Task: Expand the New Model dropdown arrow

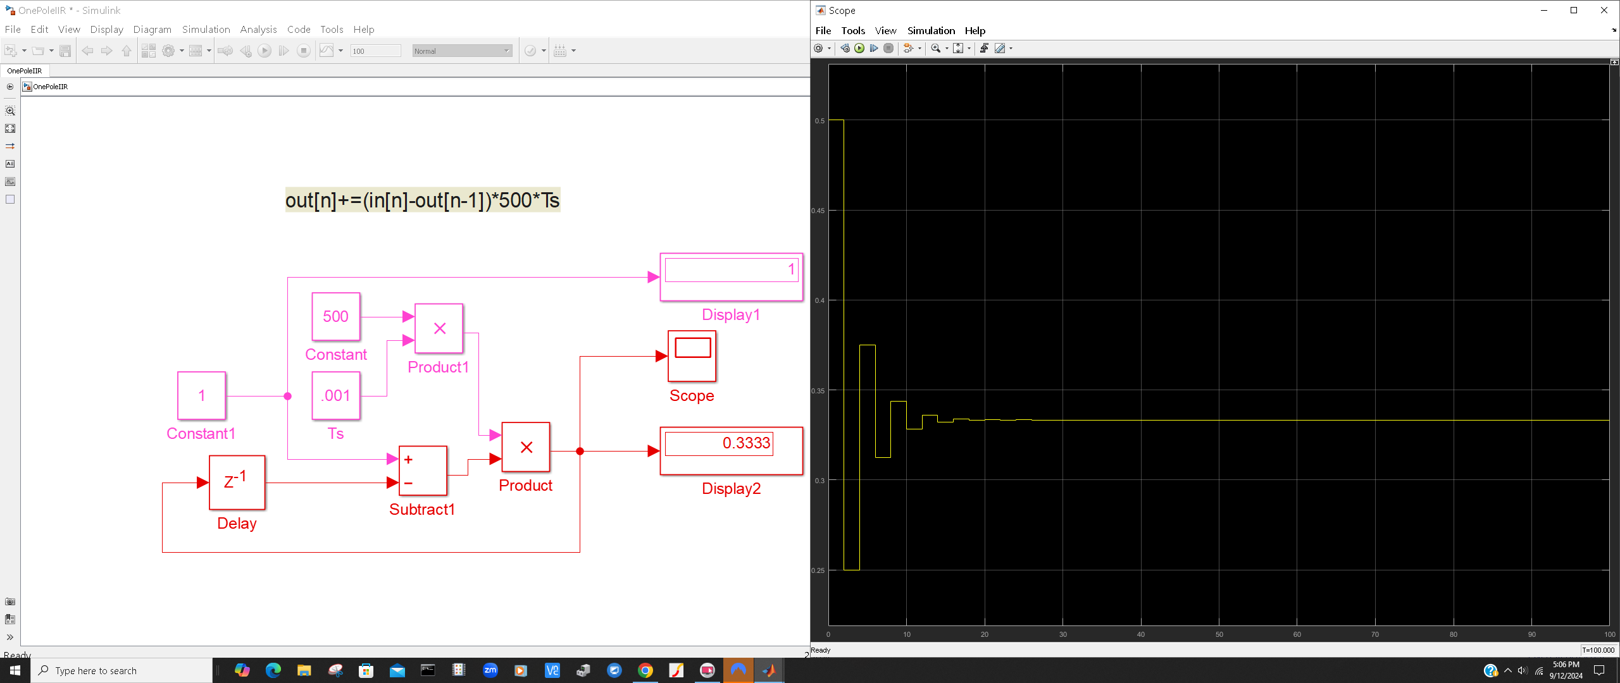Action: pyautogui.click(x=24, y=51)
